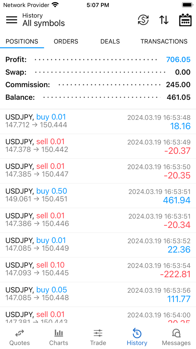Open the hamburger side menu

tap(11, 20)
